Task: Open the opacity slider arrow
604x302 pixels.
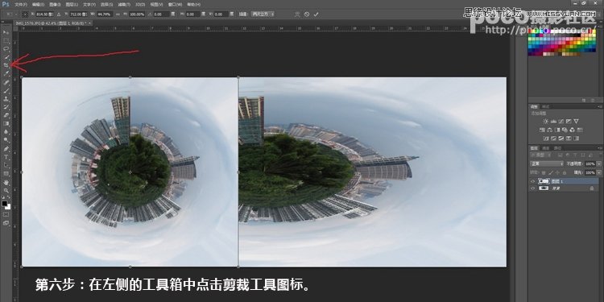Action: 598,163
